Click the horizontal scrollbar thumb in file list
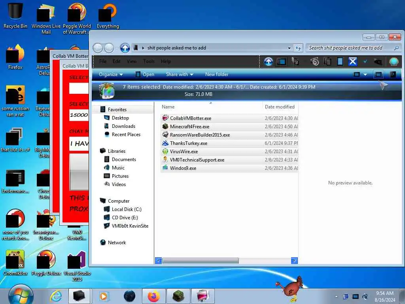Viewport: 405px width, 304px height. pyautogui.click(x=201, y=260)
